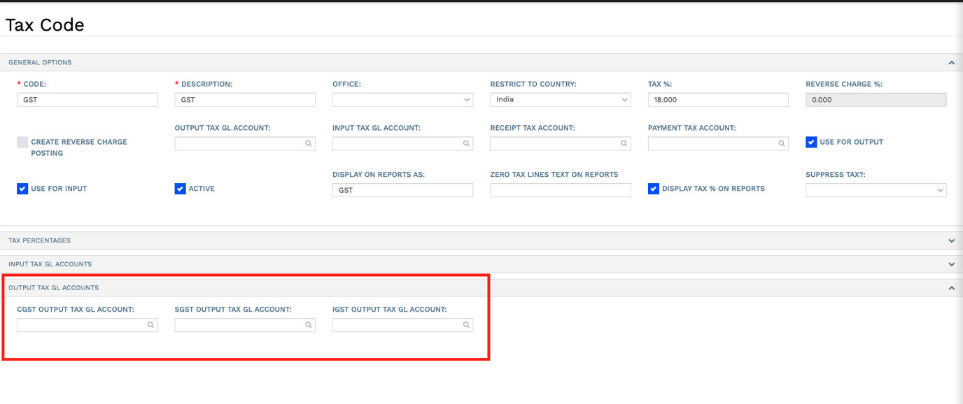
Task: Click search icon in Input Tax GL Account
Action: 466,143
